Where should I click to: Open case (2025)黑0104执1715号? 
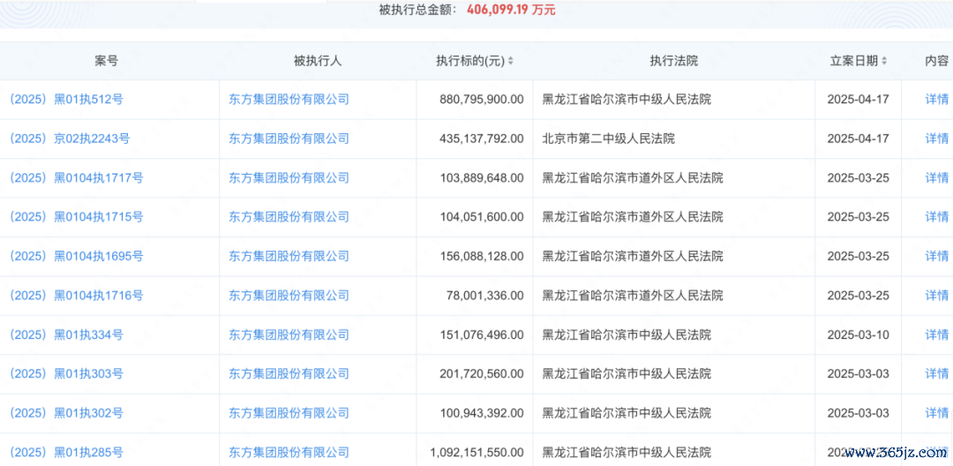(x=76, y=217)
